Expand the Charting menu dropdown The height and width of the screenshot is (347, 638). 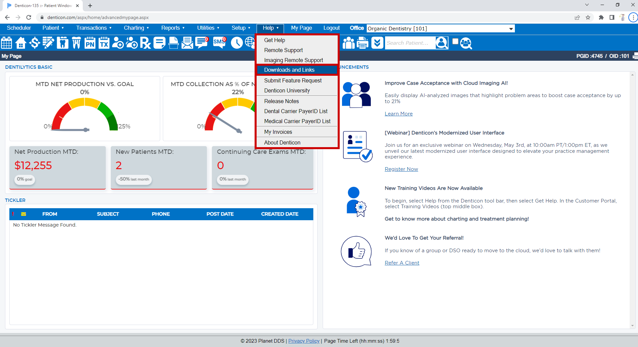[136, 28]
